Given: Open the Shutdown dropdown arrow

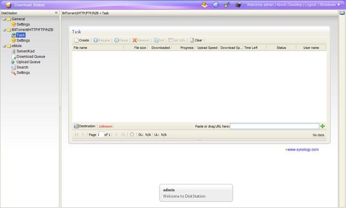Looking at the screenshot, I should tap(339, 5).
